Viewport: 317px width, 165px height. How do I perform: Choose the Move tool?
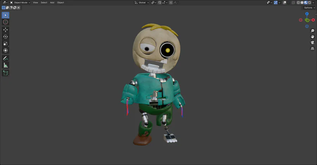[5, 30]
